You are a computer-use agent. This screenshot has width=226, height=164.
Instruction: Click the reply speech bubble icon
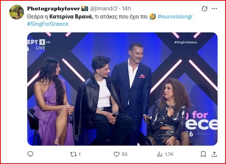pyautogui.click(x=31, y=154)
